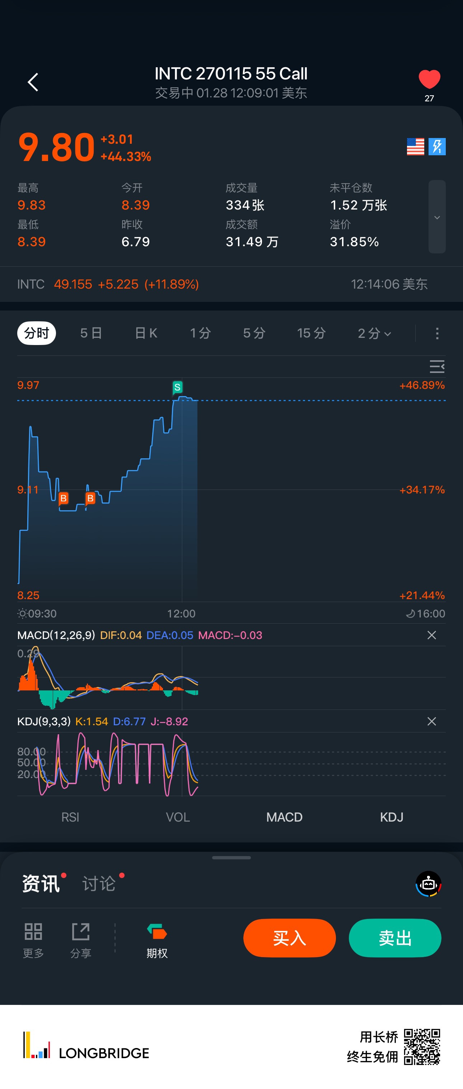Tap the lightning real-time quote icon
This screenshot has width=463, height=1089.
437,147
